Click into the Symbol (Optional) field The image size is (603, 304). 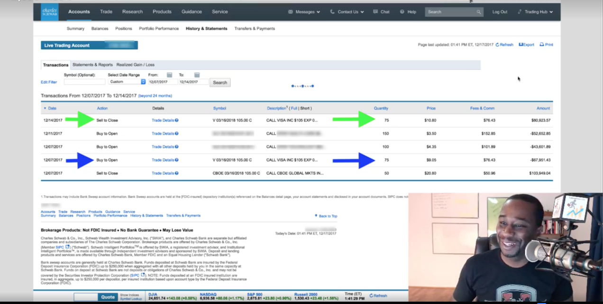coord(84,82)
